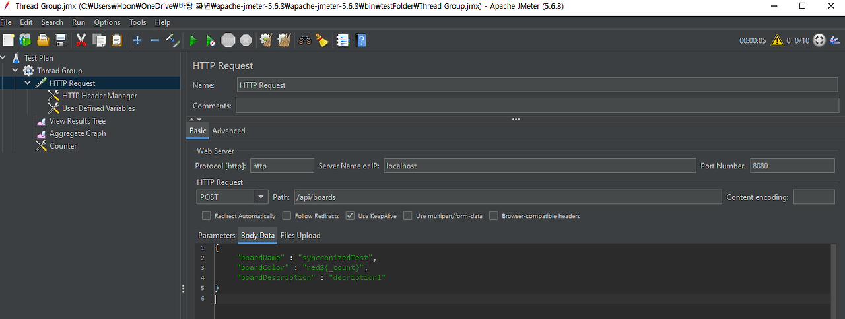Open the POST method dropdown
The image size is (845, 319).
click(261, 197)
